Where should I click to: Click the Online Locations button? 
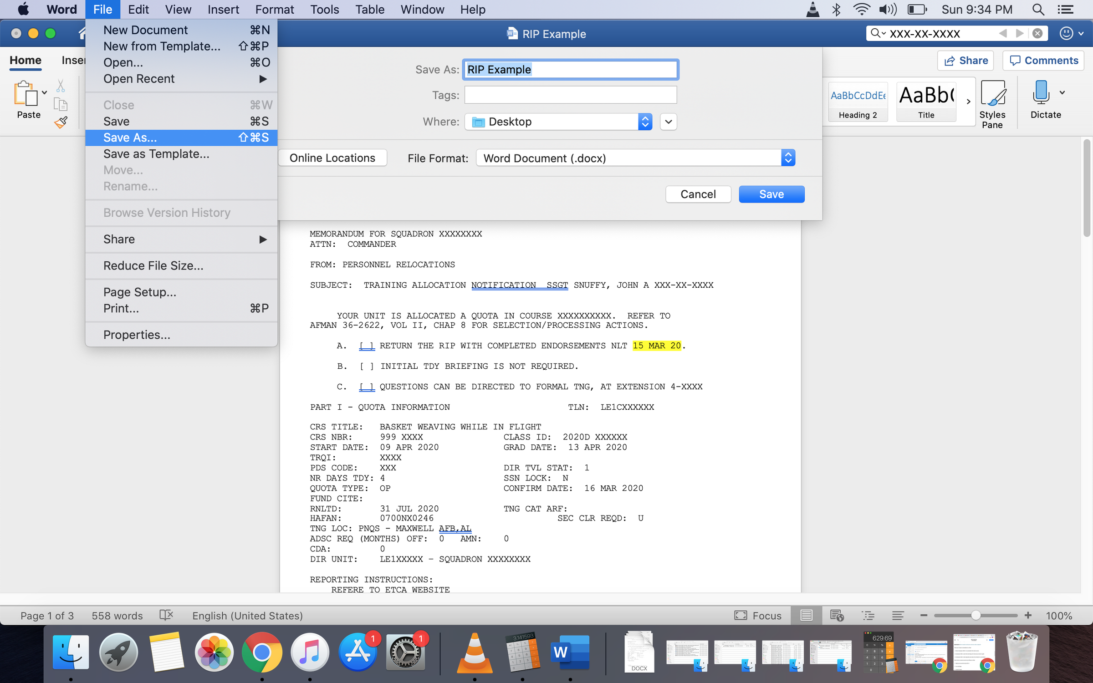click(332, 158)
